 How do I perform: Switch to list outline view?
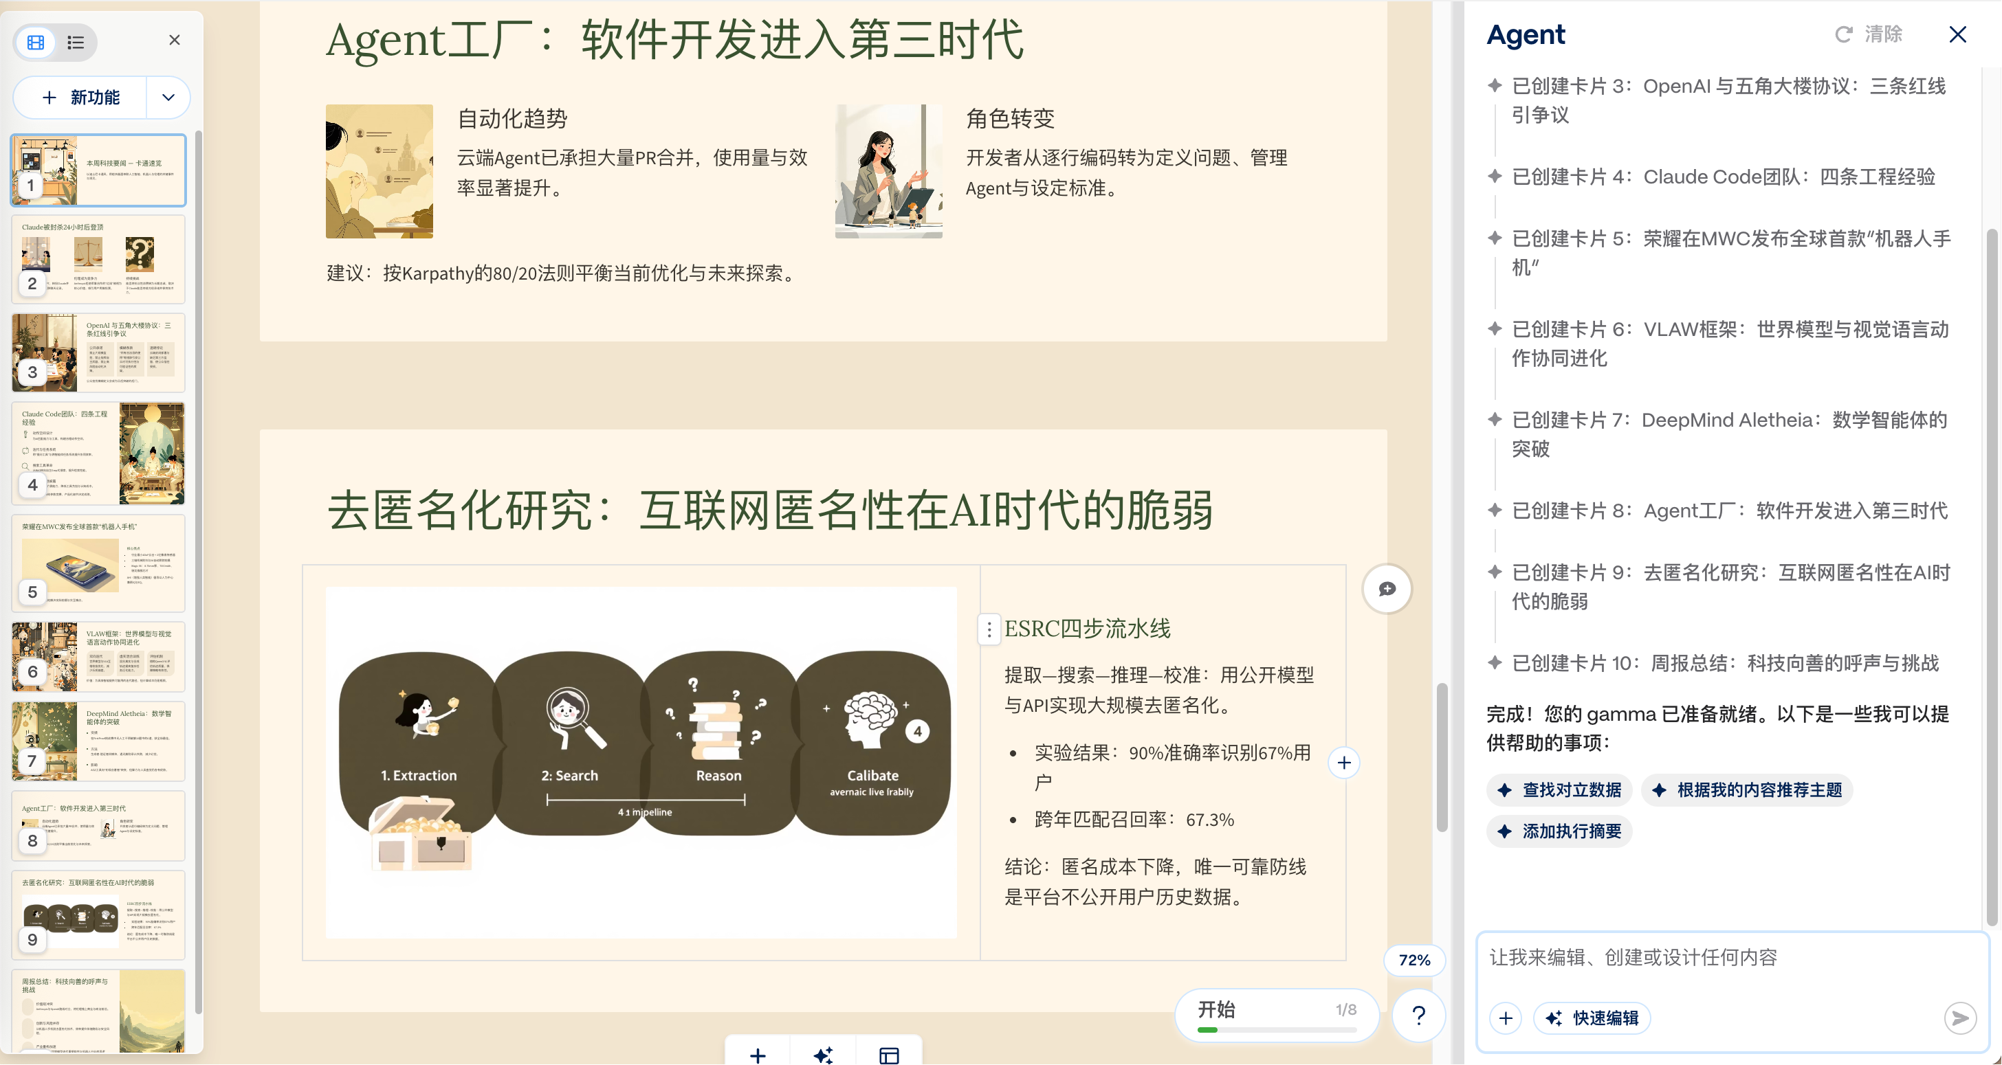pyautogui.click(x=76, y=42)
